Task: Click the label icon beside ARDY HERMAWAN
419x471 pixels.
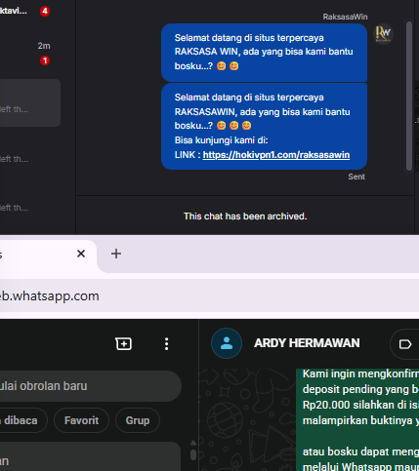Action: [x=404, y=344]
